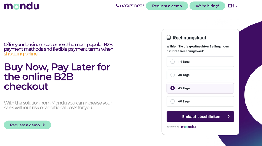Select the 30 Tage radio button
This screenshot has height=146, width=262.
coord(173,75)
